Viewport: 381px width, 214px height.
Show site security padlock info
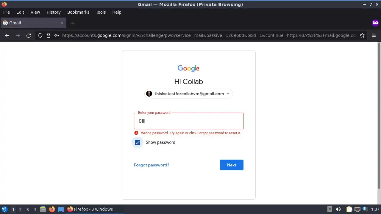point(49,35)
